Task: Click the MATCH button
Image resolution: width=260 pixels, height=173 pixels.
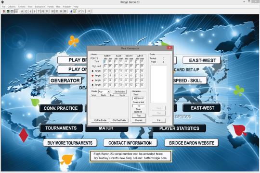Action: pyautogui.click(x=106, y=129)
